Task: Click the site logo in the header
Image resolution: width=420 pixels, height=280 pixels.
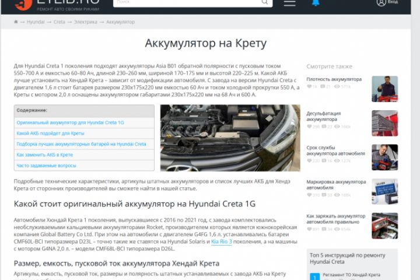Action: point(57,5)
